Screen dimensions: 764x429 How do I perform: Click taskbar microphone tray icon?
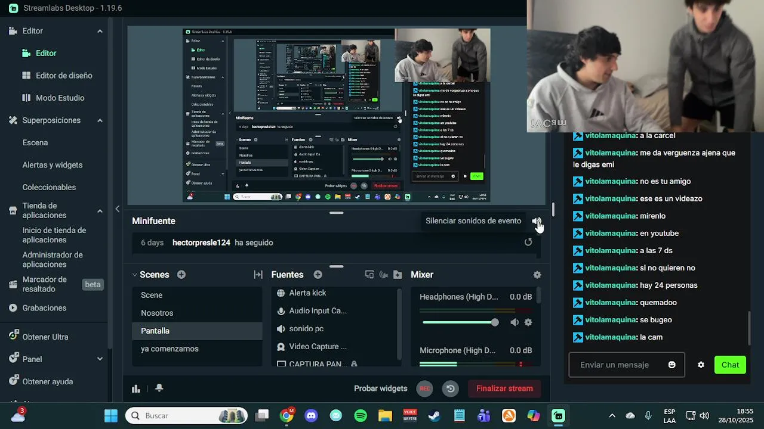[x=648, y=416]
